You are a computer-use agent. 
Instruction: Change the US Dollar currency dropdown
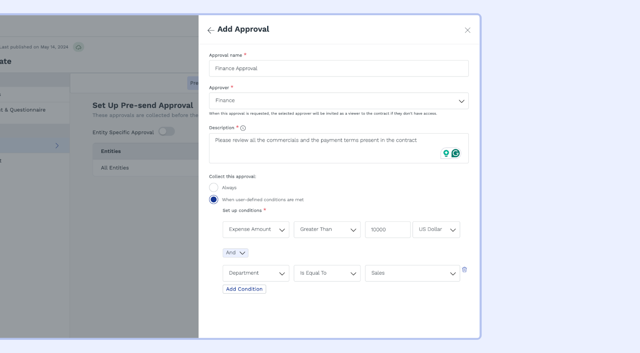[436, 229]
